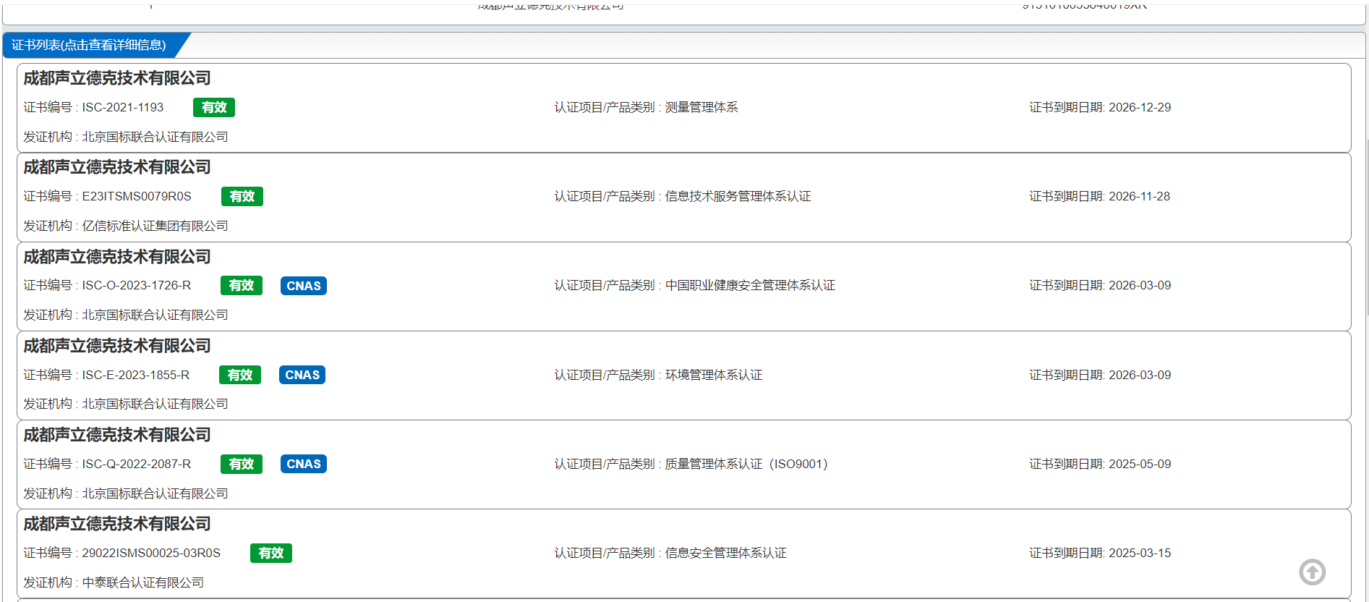
Task: Click 认证项目 信息安全管理体系认证 text
Action: tap(725, 553)
